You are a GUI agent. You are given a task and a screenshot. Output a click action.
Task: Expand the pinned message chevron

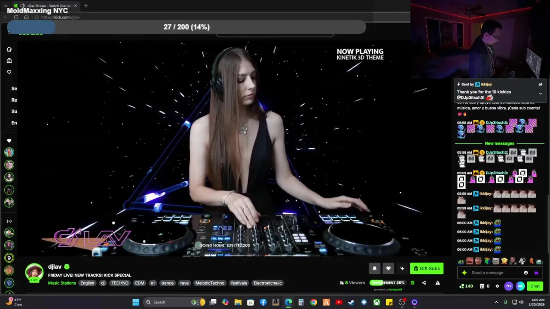pos(541,94)
